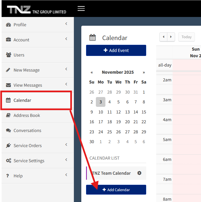The image size is (201, 202).
Task: Expand the Service Orders chevron
Action: coord(66,144)
